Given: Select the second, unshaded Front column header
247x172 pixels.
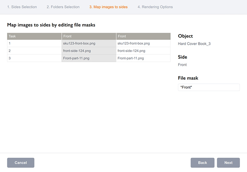Looking at the screenshot, I should click(x=143, y=36).
